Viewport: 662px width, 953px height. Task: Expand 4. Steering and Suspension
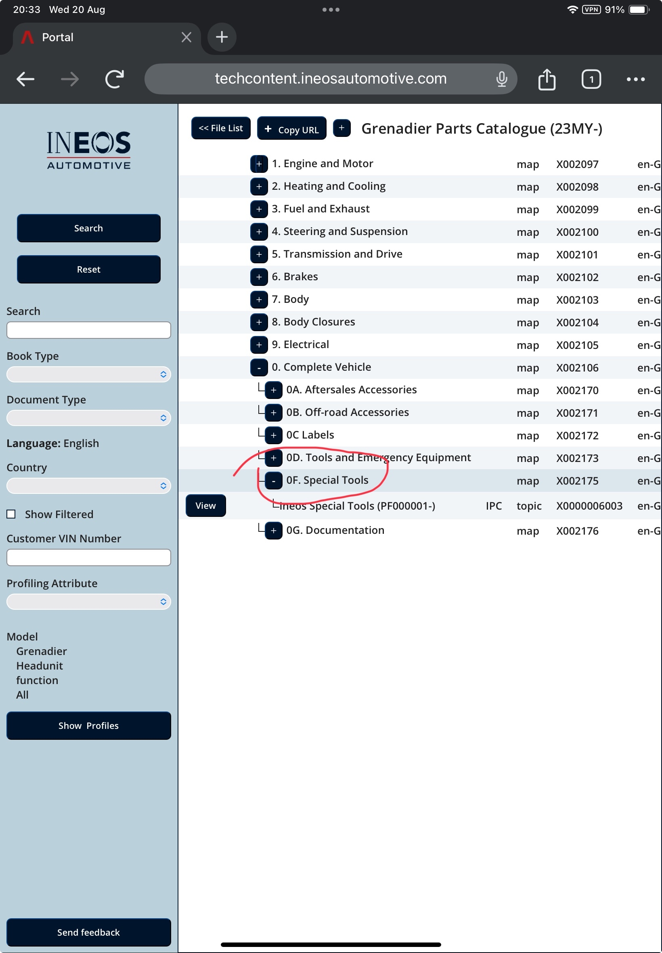259,231
